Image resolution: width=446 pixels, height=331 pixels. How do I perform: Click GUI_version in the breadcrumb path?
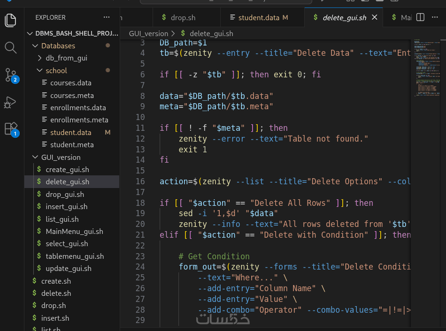pos(148,34)
